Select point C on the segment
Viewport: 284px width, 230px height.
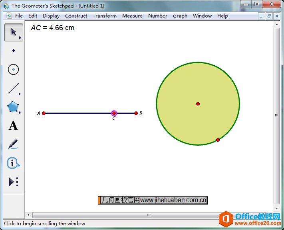pos(114,113)
